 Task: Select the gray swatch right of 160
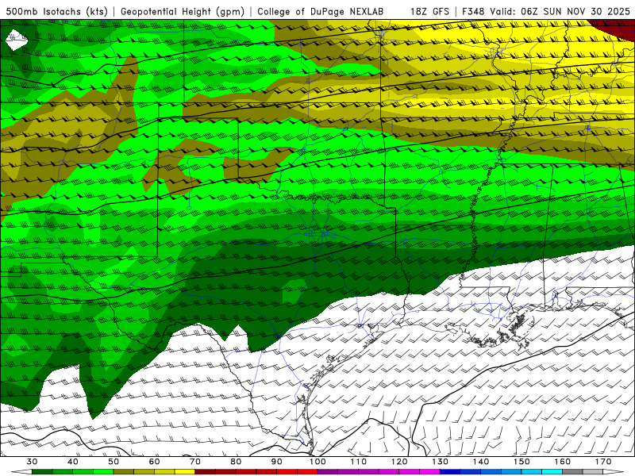(572, 472)
